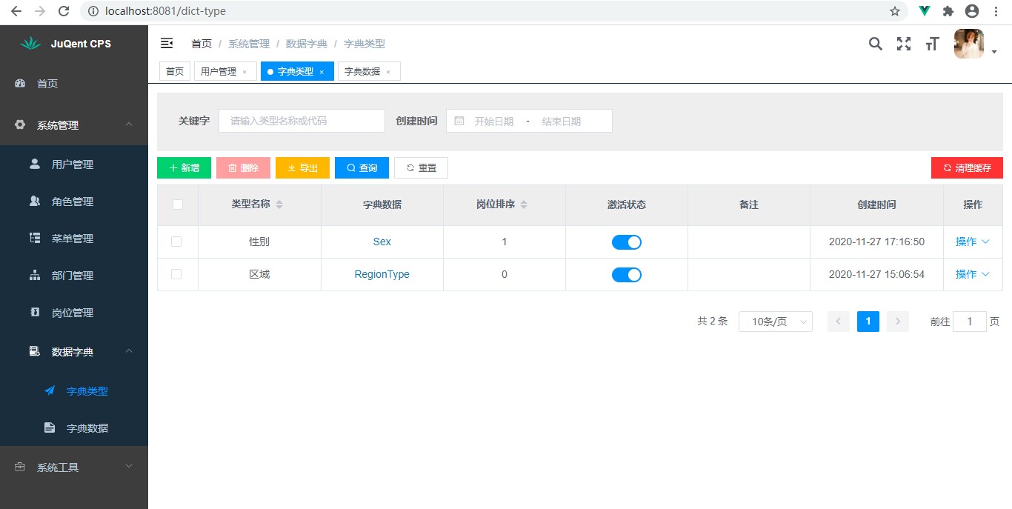Image resolution: width=1012 pixels, height=509 pixels.
Task: Click the 重置 button
Action: coord(421,168)
